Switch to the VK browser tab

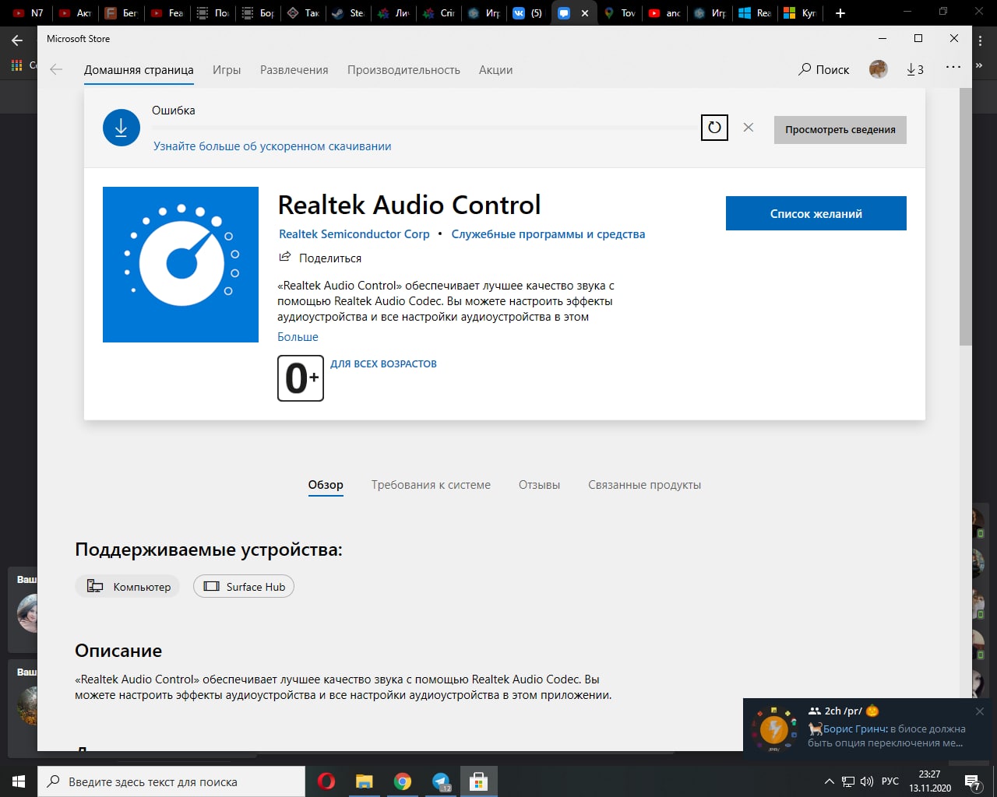click(527, 12)
